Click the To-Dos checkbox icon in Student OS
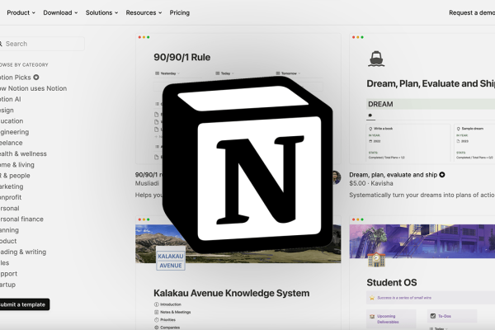The image size is (495, 330). tap(433, 316)
